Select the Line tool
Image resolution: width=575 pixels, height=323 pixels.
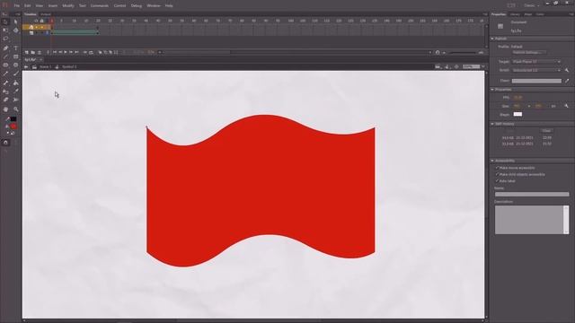click(5, 57)
